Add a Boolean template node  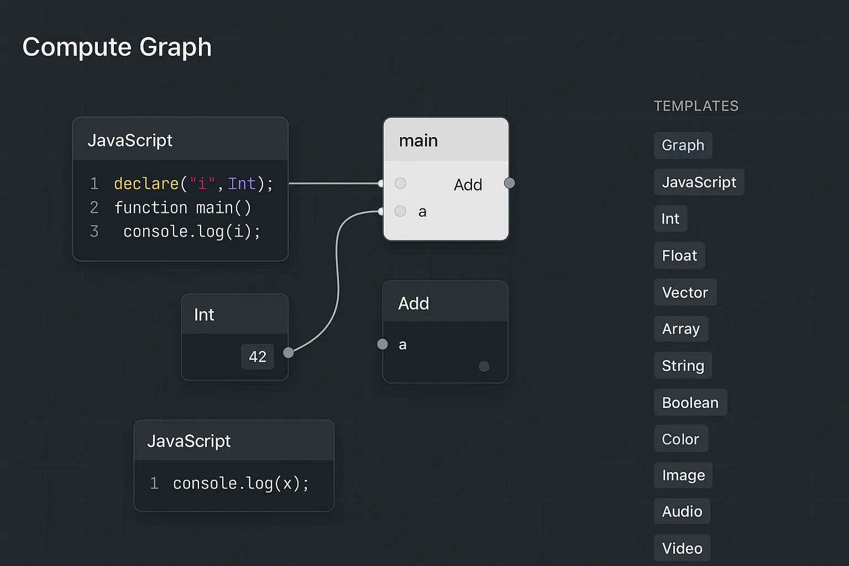[690, 402]
